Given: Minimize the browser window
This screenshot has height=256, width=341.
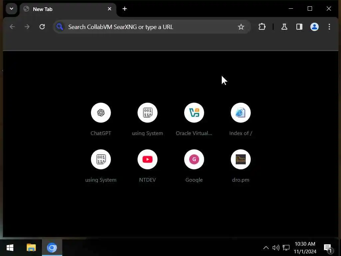Looking at the screenshot, I should 291,9.
